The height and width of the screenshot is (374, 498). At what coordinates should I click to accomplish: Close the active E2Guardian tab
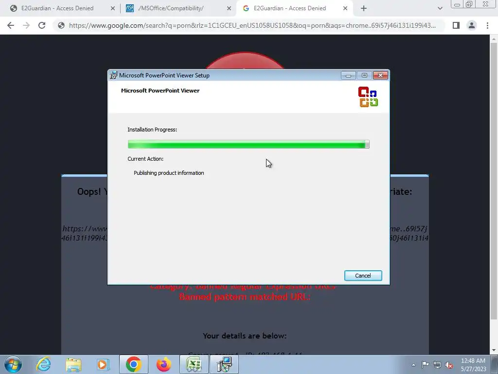[345, 9]
